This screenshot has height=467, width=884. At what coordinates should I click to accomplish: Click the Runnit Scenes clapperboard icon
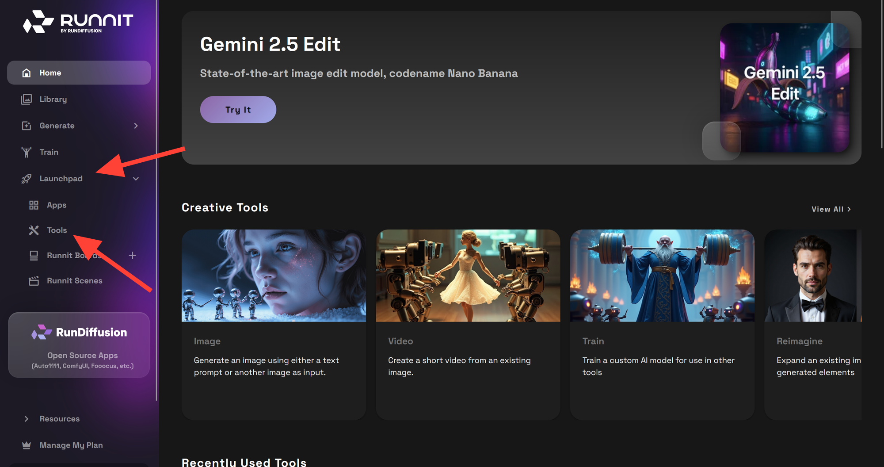tap(34, 280)
